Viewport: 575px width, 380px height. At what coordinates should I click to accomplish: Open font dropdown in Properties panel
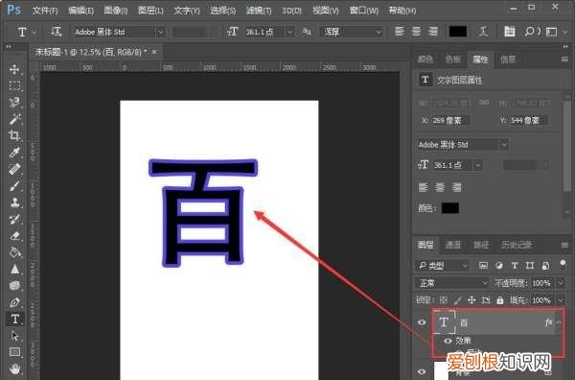[x=504, y=144]
